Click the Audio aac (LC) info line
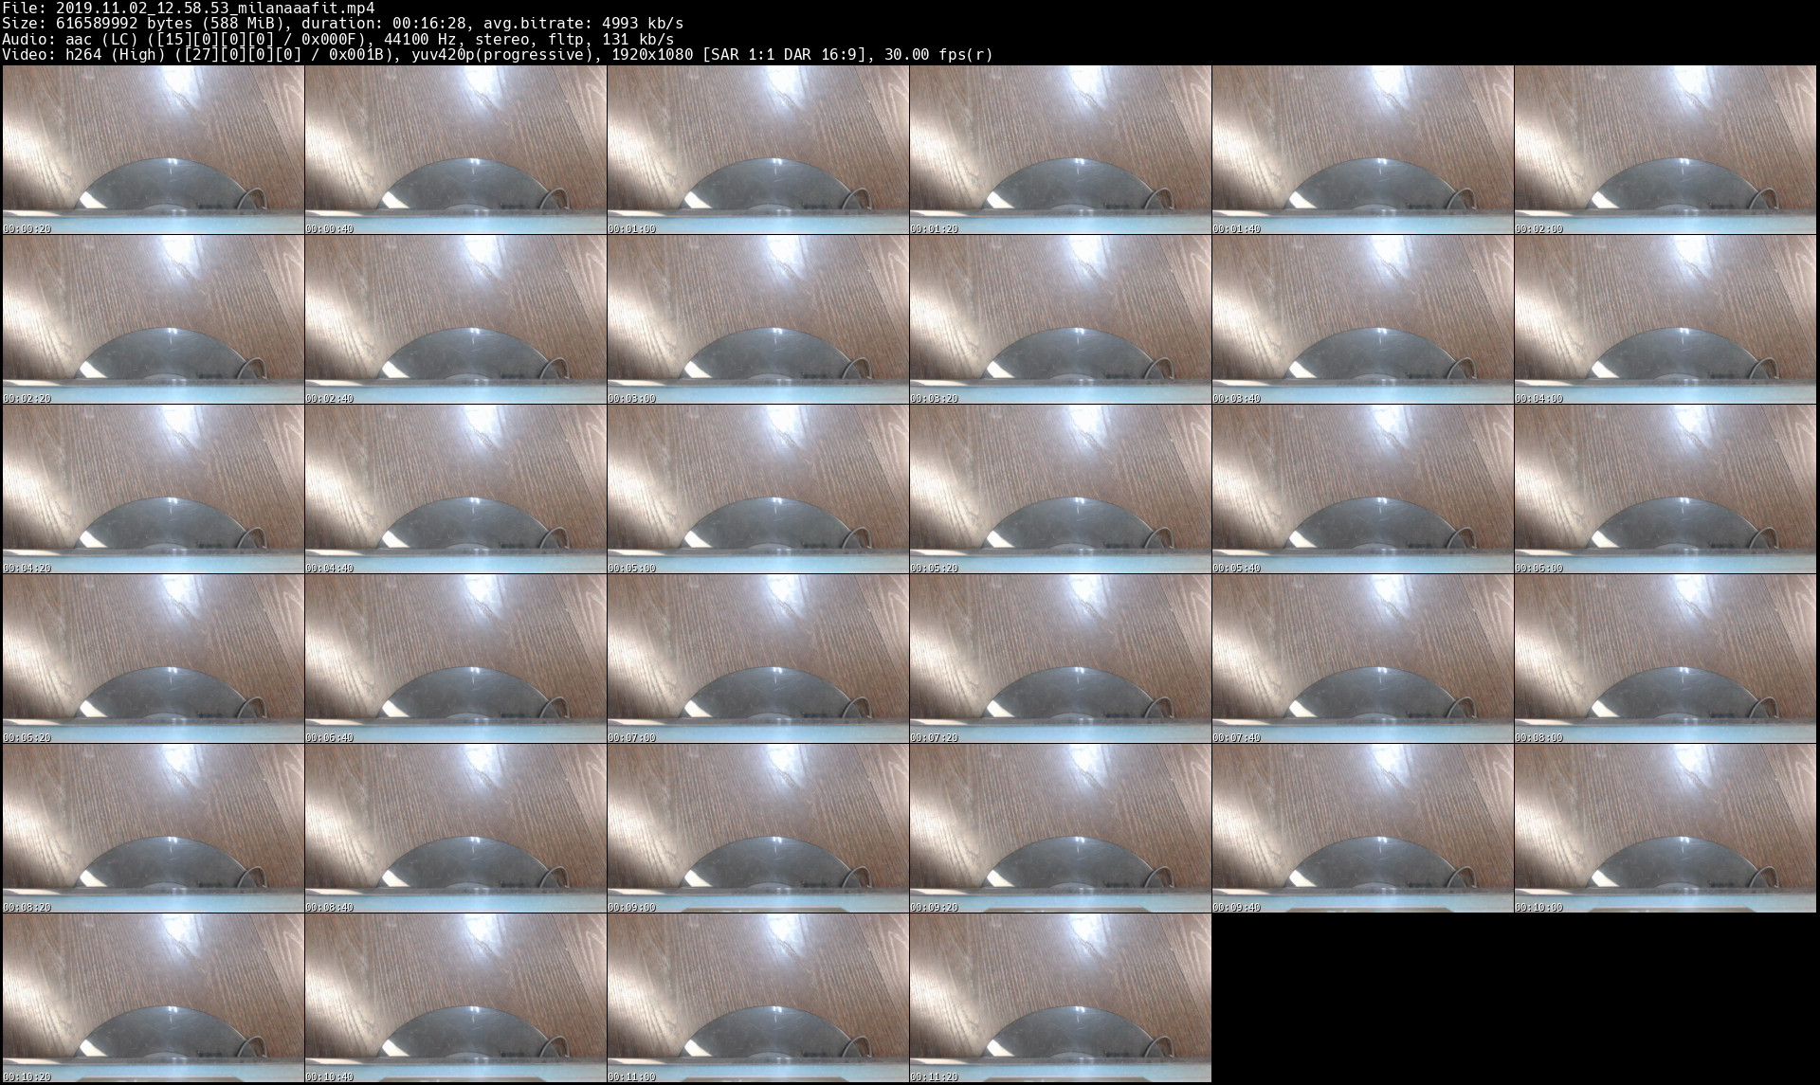 point(338,39)
